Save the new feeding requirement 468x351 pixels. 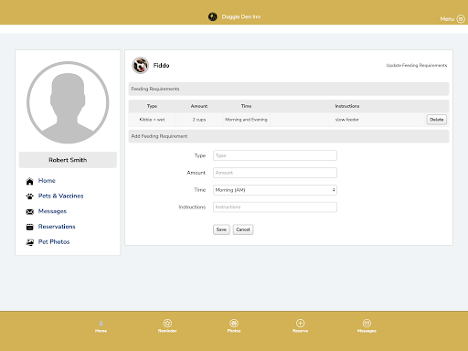tap(221, 229)
